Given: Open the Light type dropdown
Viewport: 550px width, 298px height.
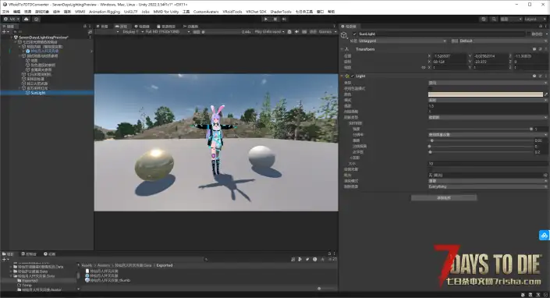Looking at the screenshot, I should pos(488,83).
